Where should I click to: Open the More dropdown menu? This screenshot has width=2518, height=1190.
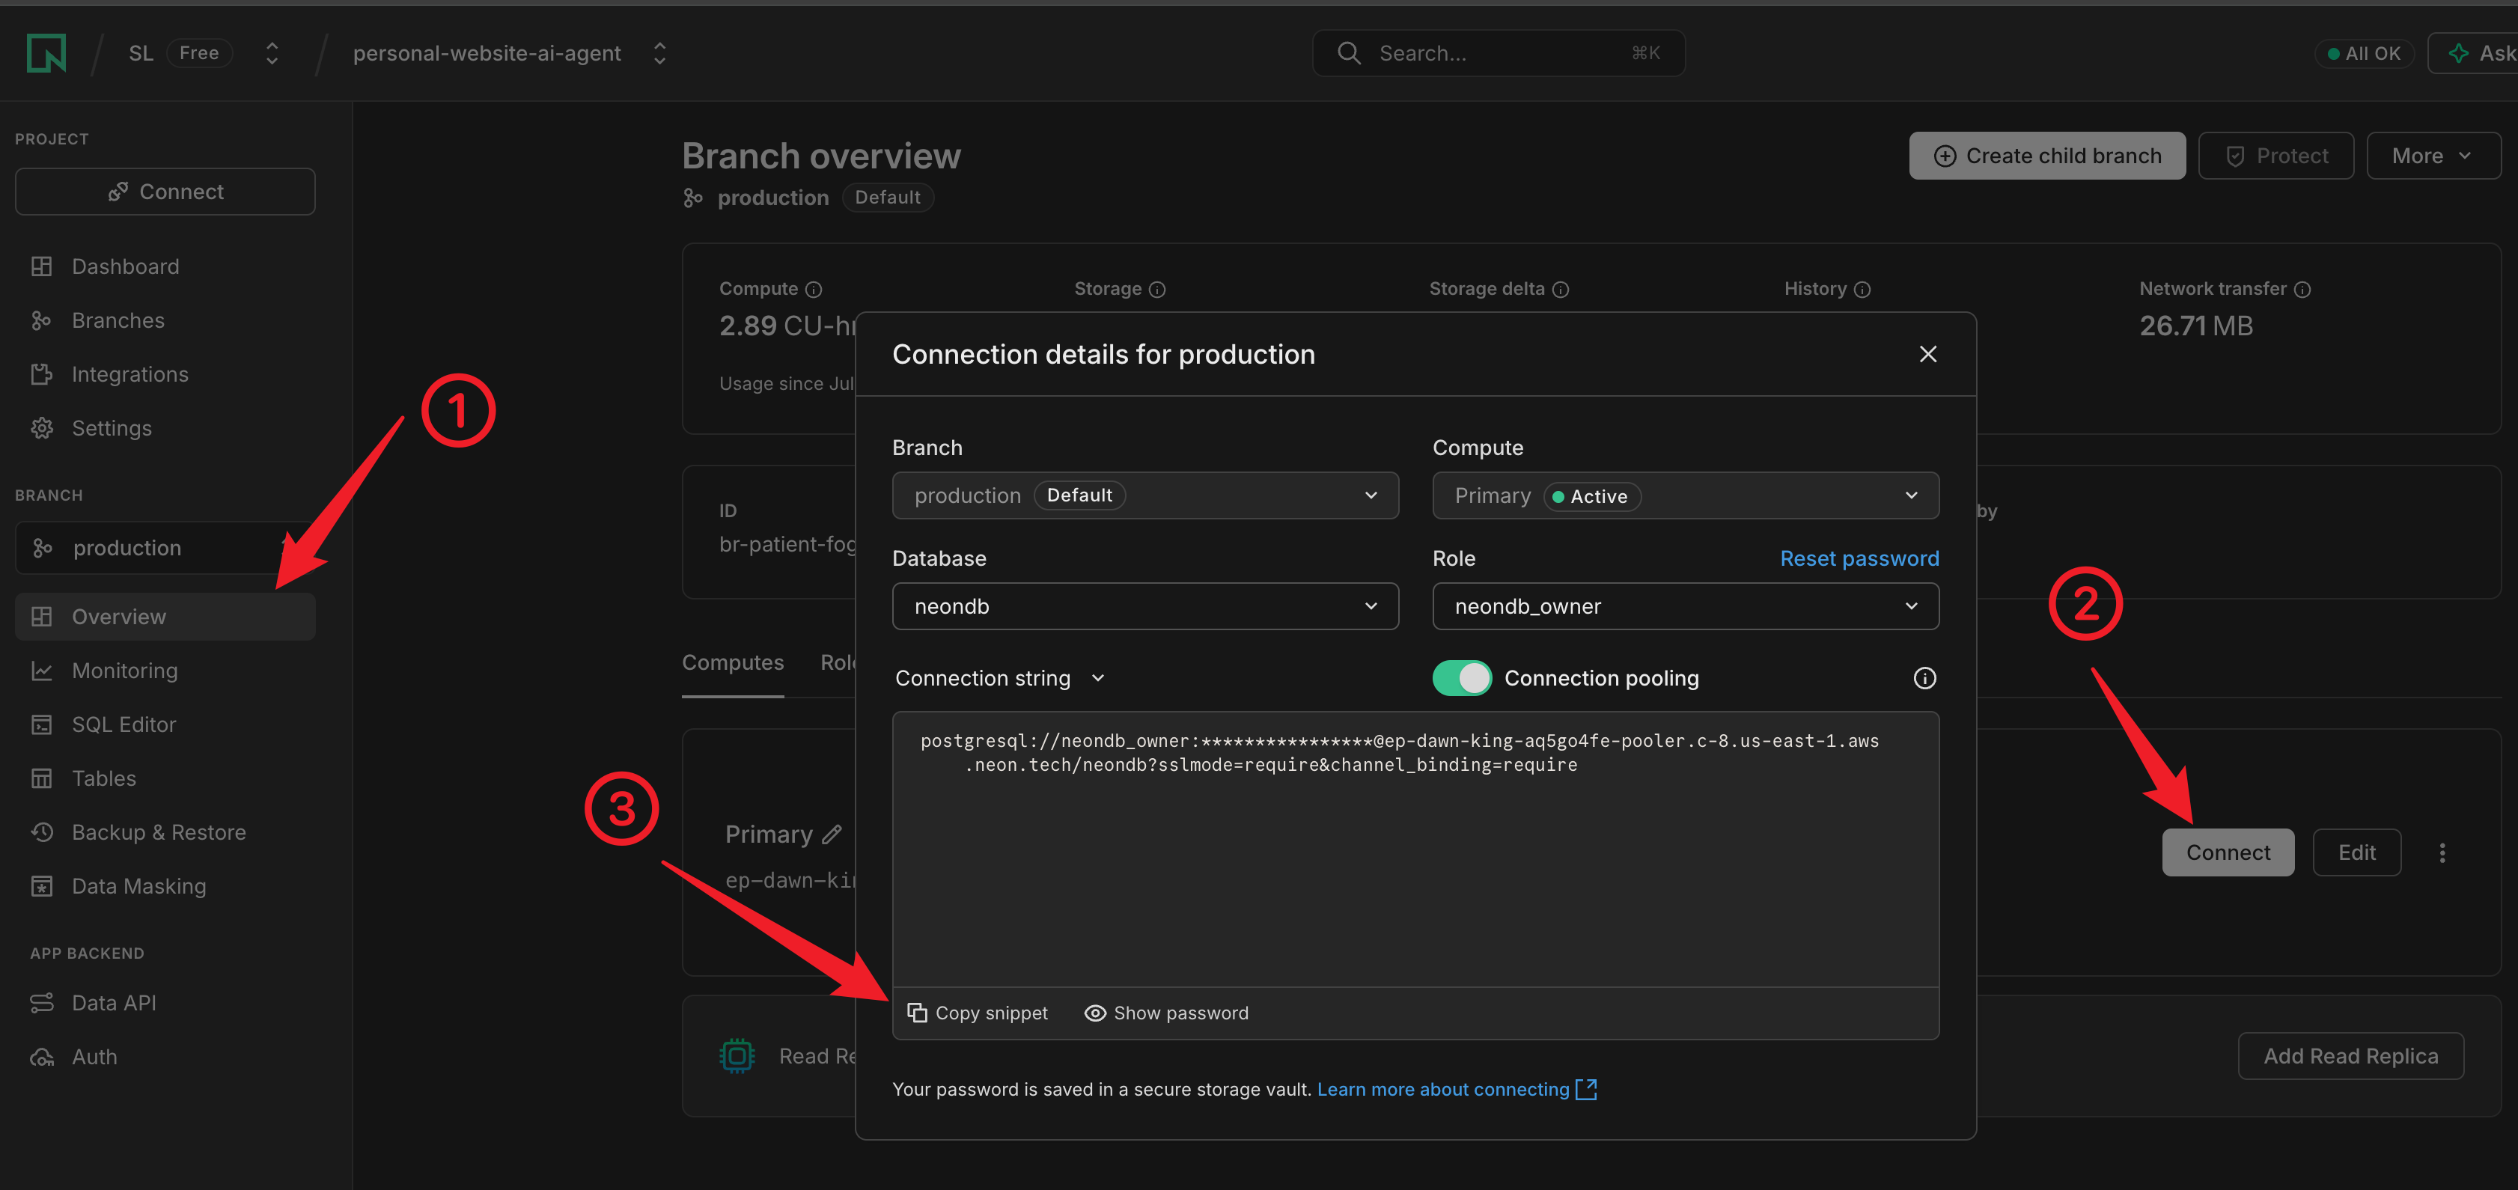click(x=2433, y=156)
